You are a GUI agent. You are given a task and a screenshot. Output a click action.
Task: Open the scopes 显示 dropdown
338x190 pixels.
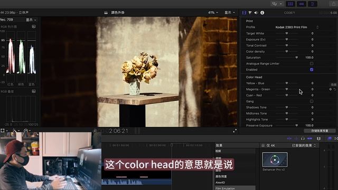[x=31, y=20]
